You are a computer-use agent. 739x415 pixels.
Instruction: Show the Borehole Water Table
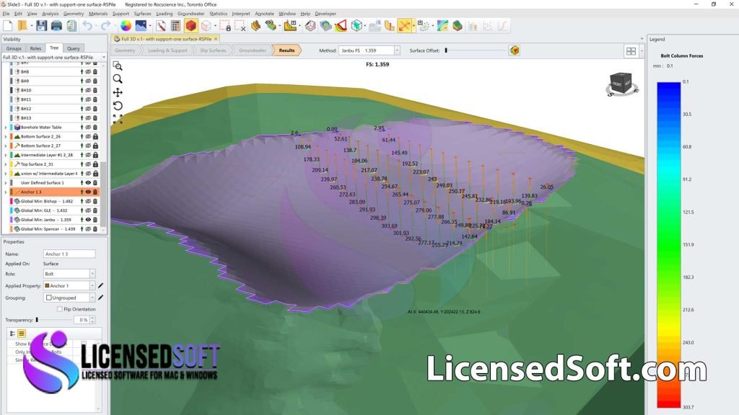pos(88,127)
